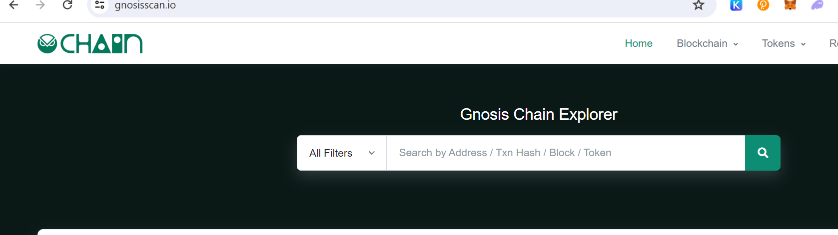Screen dimensions: 838x235
Task: Focus the Search by Address field
Action: click(566, 153)
